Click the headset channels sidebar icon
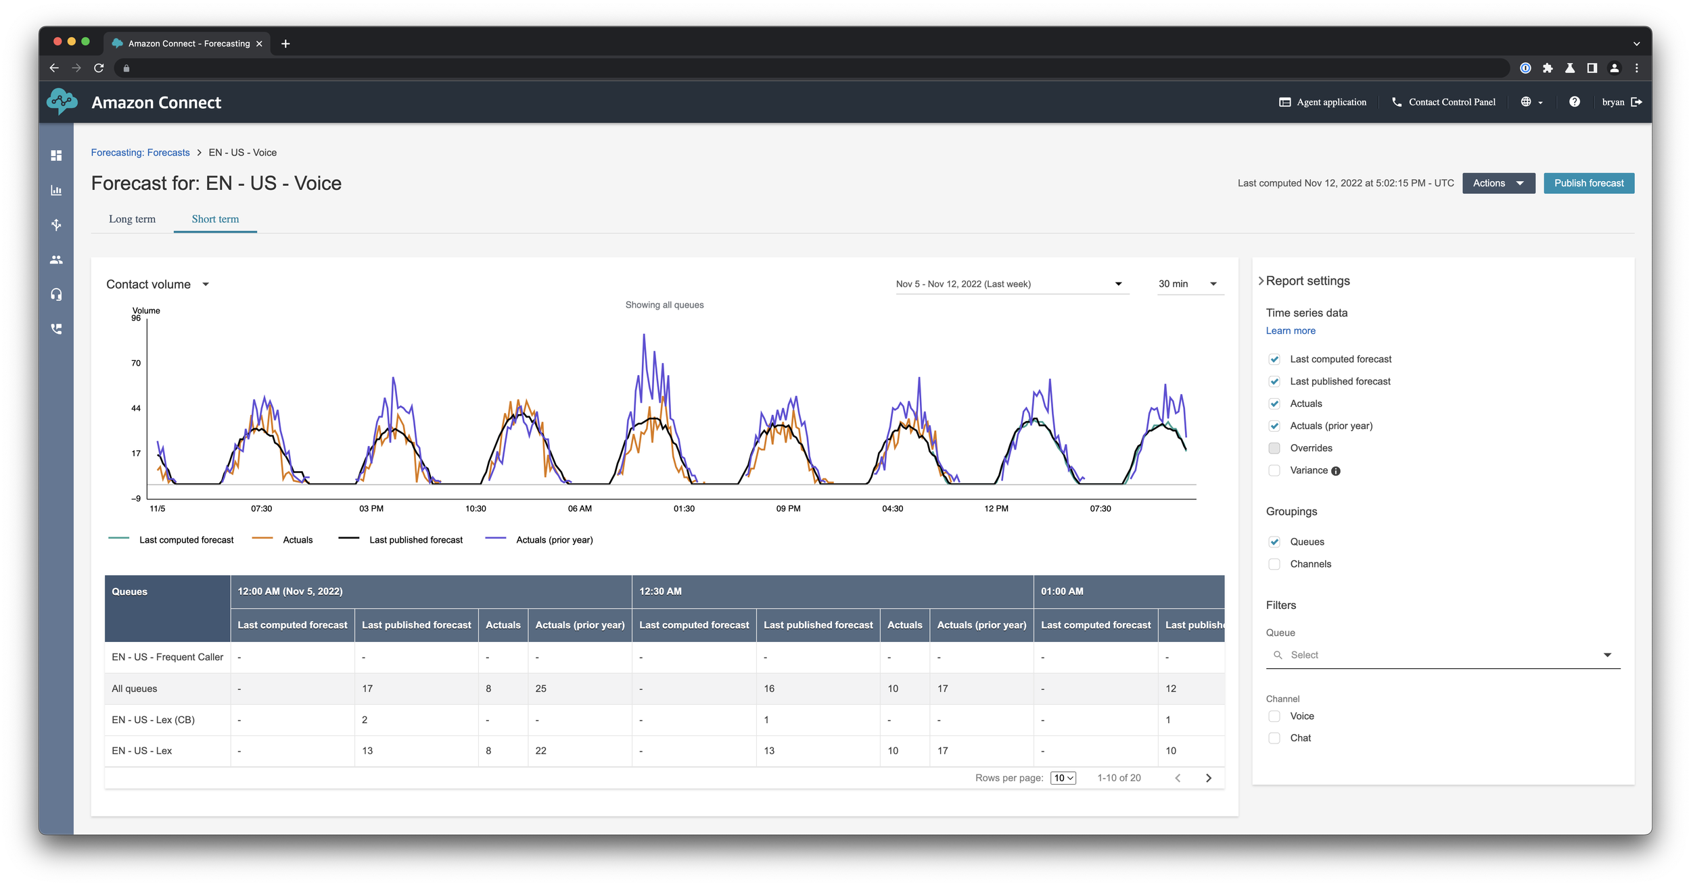 (56, 295)
